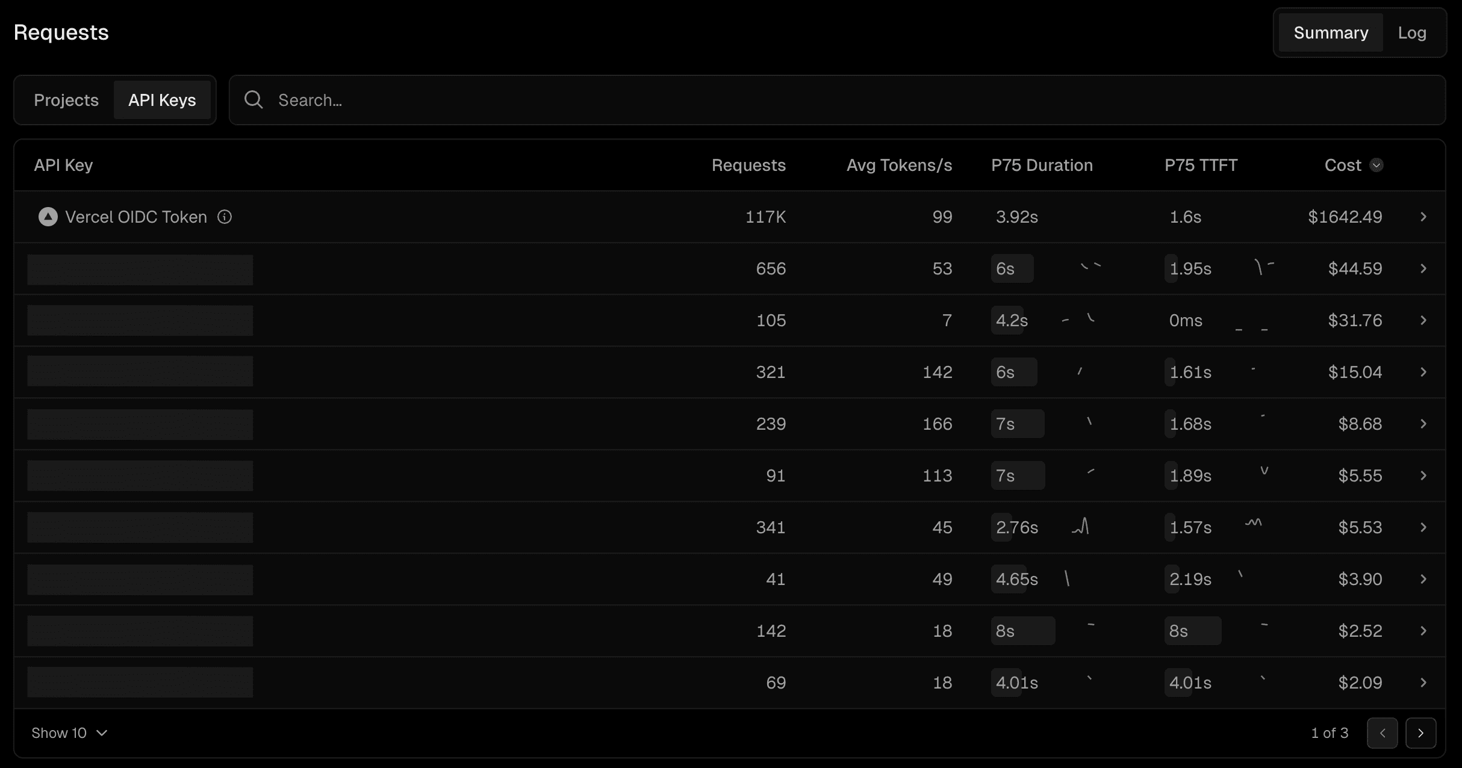Image resolution: width=1462 pixels, height=768 pixels.
Task: Select the API Keys tab
Action: click(x=162, y=100)
